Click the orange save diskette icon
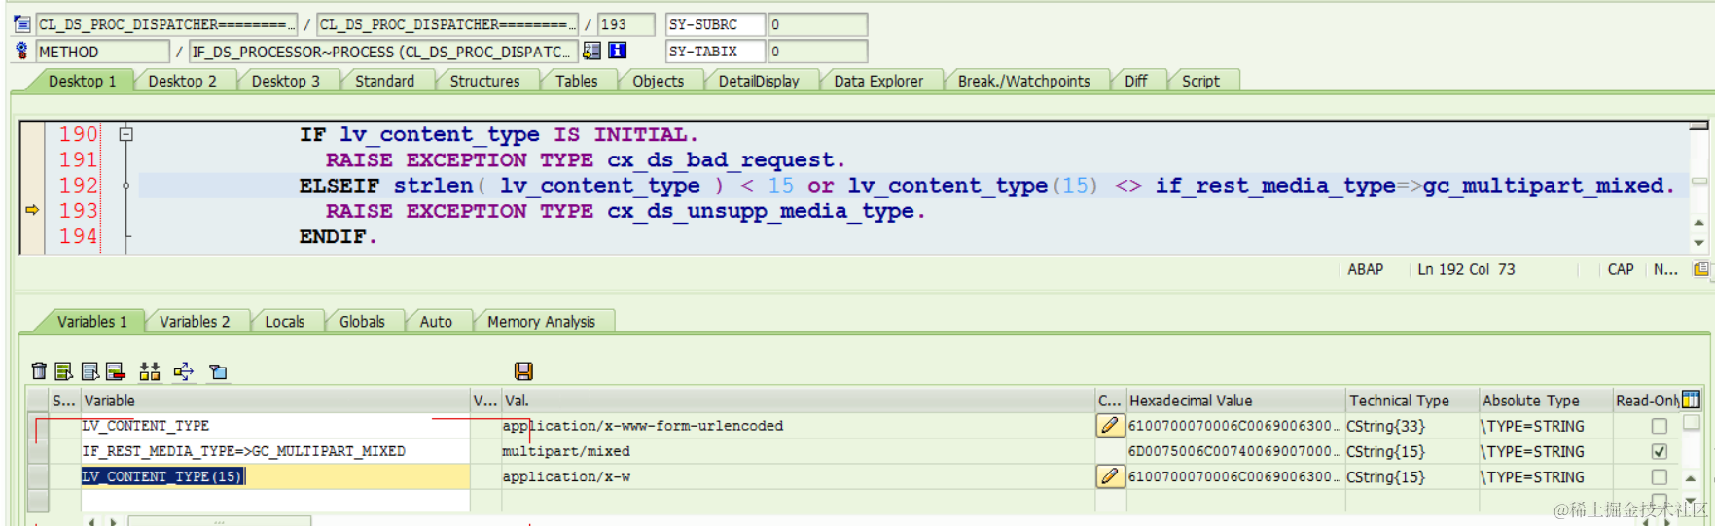Screen dimensions: 1715x526 point(523,371)
